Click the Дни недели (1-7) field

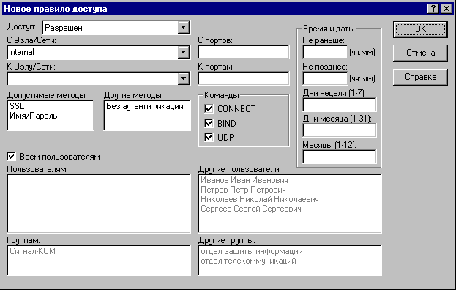340,105
